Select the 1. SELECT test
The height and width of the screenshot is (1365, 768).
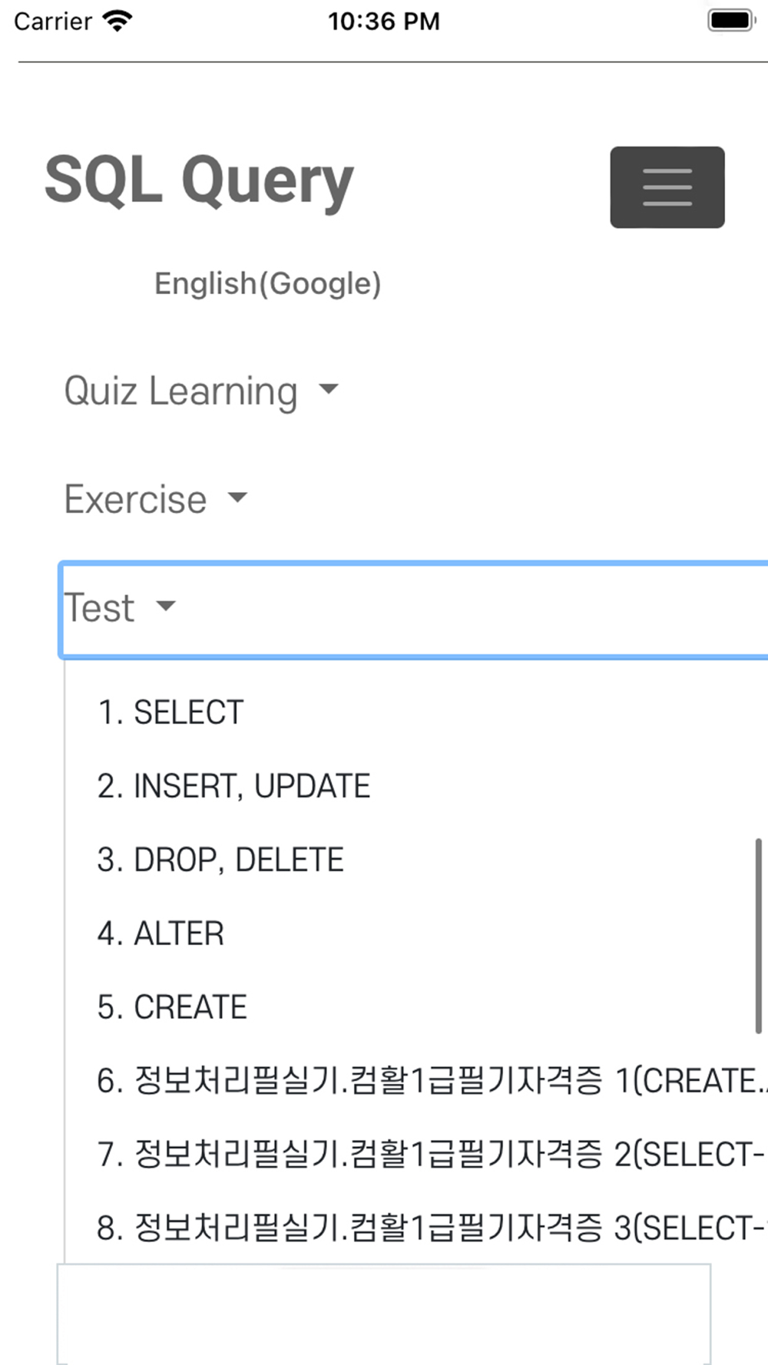[170, 712]
